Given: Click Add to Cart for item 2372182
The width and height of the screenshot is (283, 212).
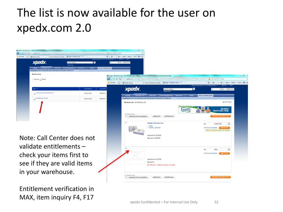Looking at the screenshot, I should pos(224,153).
